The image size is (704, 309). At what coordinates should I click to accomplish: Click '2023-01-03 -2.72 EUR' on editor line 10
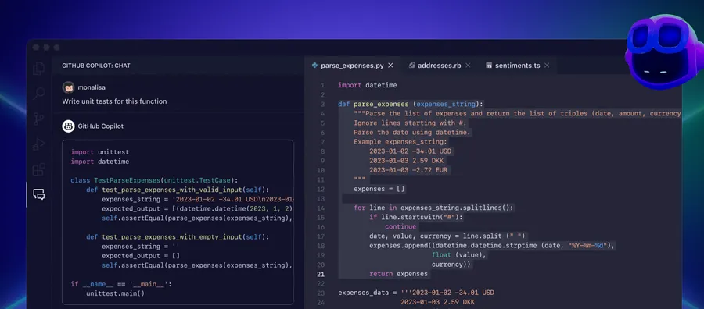[408, 170]
